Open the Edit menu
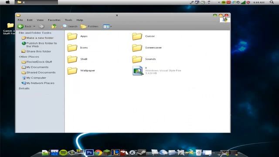The width and height of the screenshot is (279, 157). 30,20
